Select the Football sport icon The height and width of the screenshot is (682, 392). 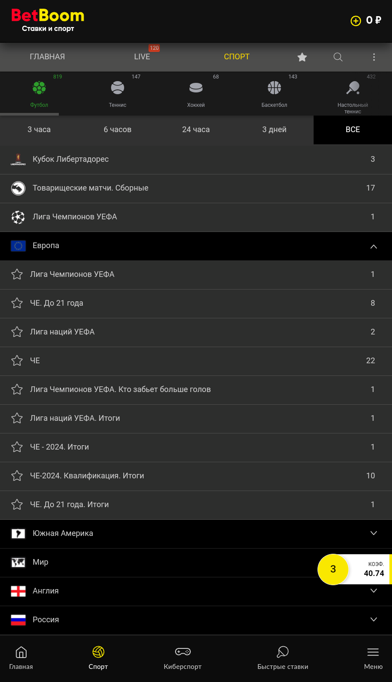tap(39, 88)
